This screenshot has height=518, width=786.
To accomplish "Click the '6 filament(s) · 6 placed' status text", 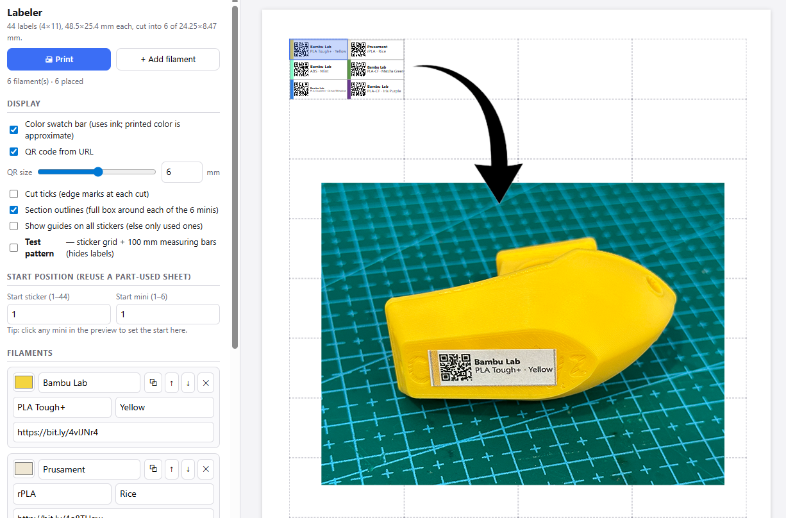I will coord(45,81).
